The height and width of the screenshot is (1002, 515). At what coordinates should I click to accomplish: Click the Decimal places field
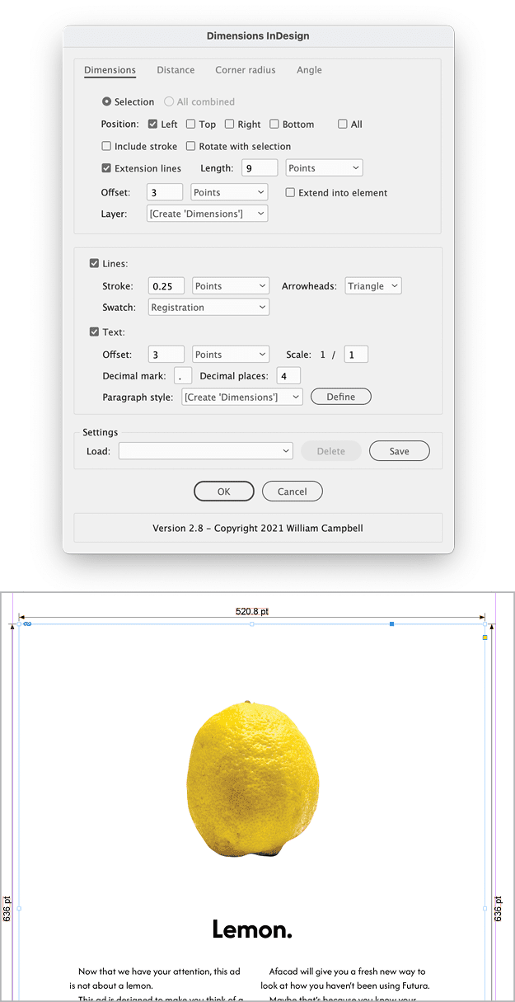pyautogui.click(x=288, y=376)
